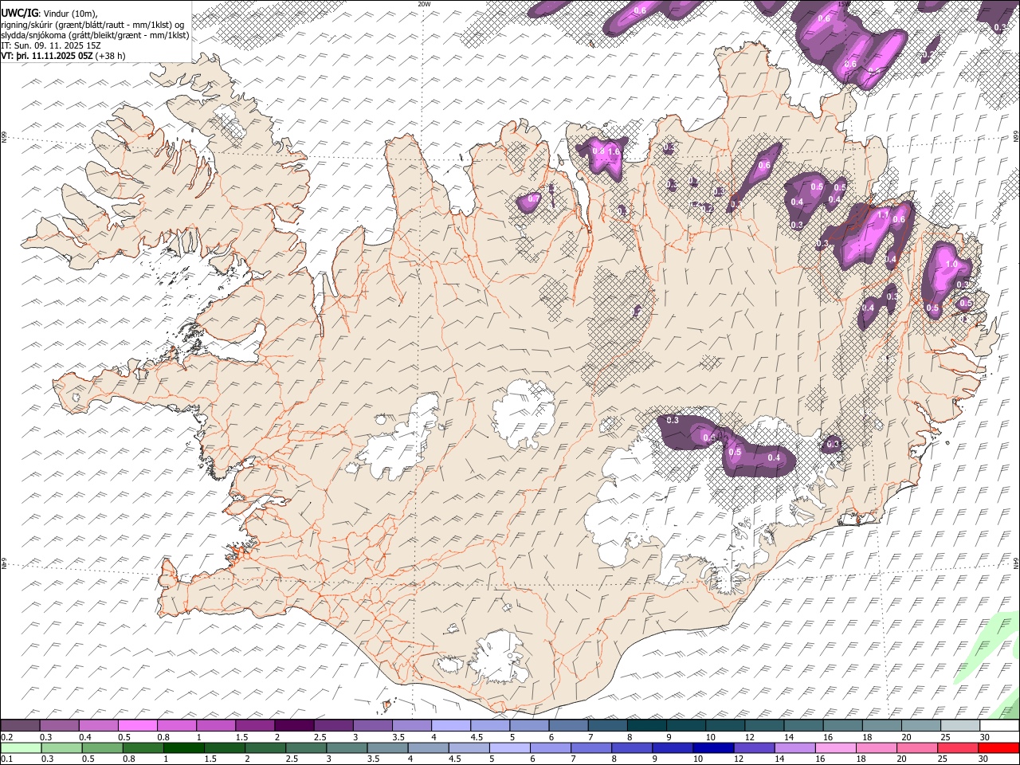The height and width of the screenshot is (765, 1020).
Task: Click the valid time 'VT: þri. 11.11.2025 05Z'
Action: tap(47, 56)
